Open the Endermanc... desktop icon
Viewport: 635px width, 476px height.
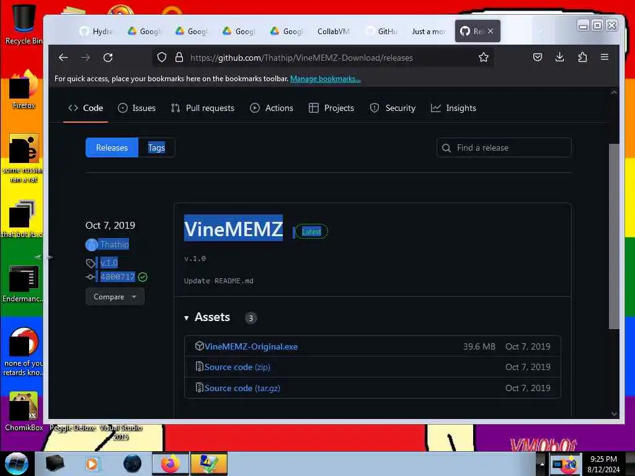24,283
